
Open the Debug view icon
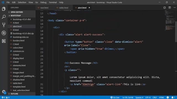point(4,33)
